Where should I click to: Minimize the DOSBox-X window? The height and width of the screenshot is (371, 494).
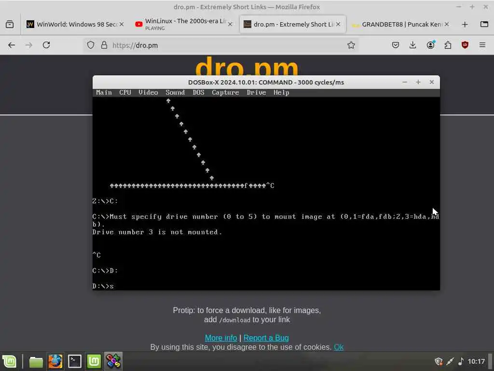tap(405, 82)
